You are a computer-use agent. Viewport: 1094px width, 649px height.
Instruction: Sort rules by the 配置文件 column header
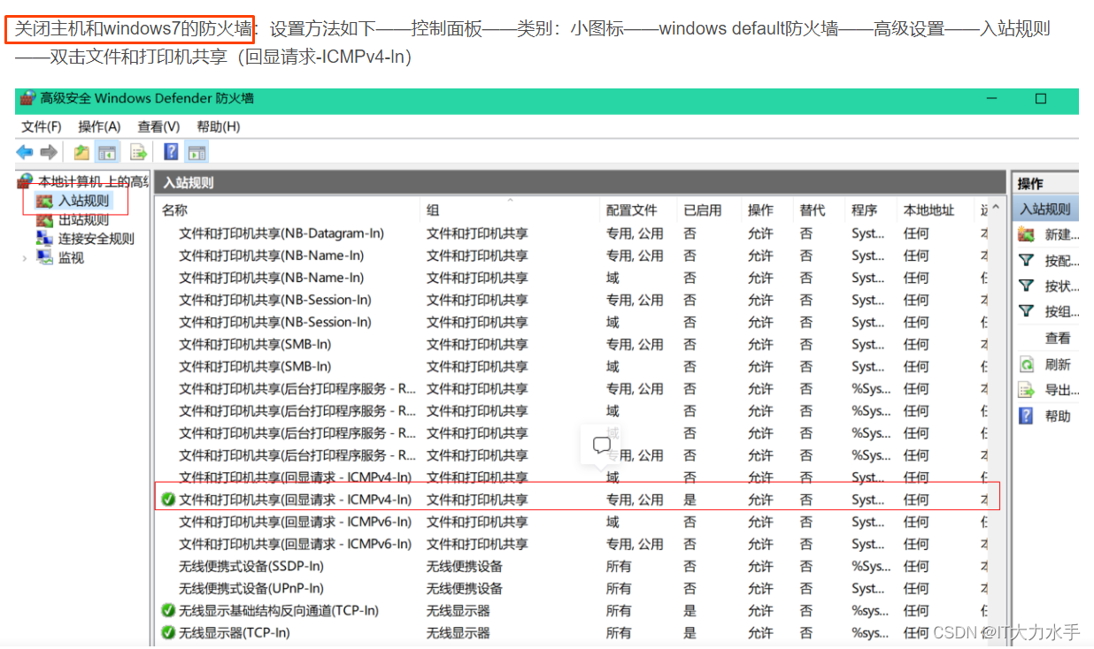[x=631, y=210]
